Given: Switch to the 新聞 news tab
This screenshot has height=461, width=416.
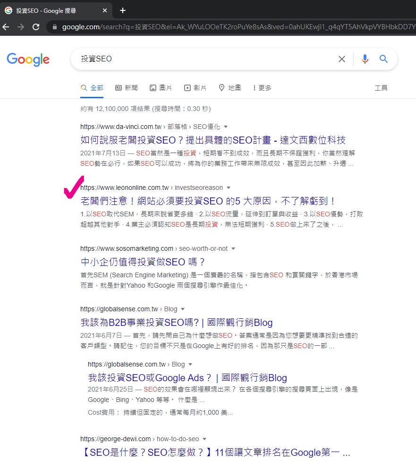Looking at the screenshot, I should (126, 87).
